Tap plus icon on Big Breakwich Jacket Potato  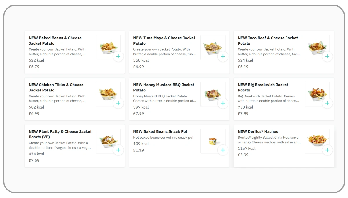[x=327, y=103]
